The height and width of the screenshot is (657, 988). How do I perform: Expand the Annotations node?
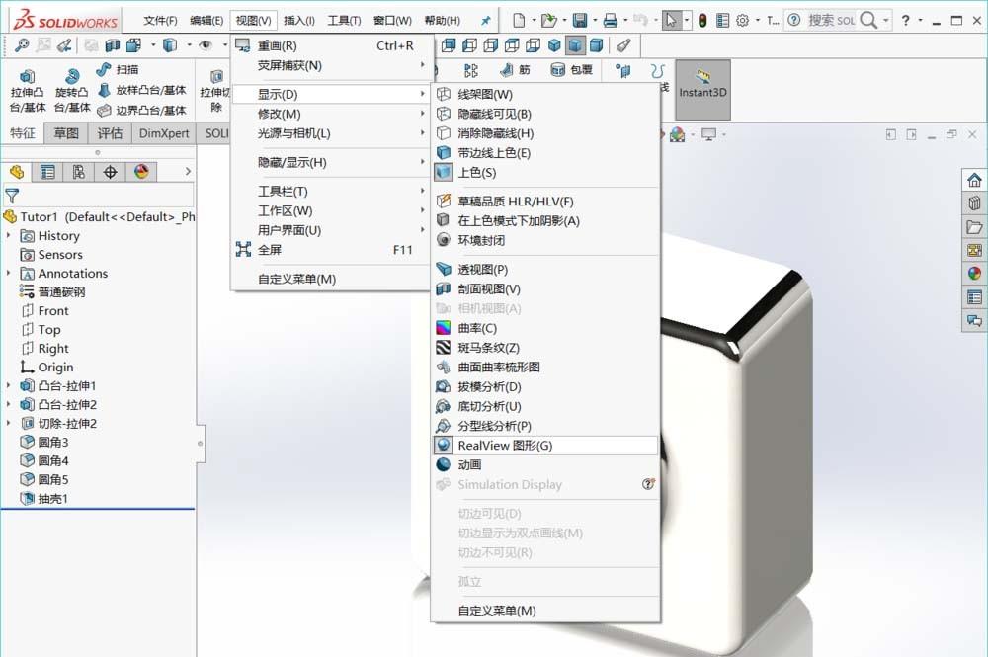pos(10,273)
